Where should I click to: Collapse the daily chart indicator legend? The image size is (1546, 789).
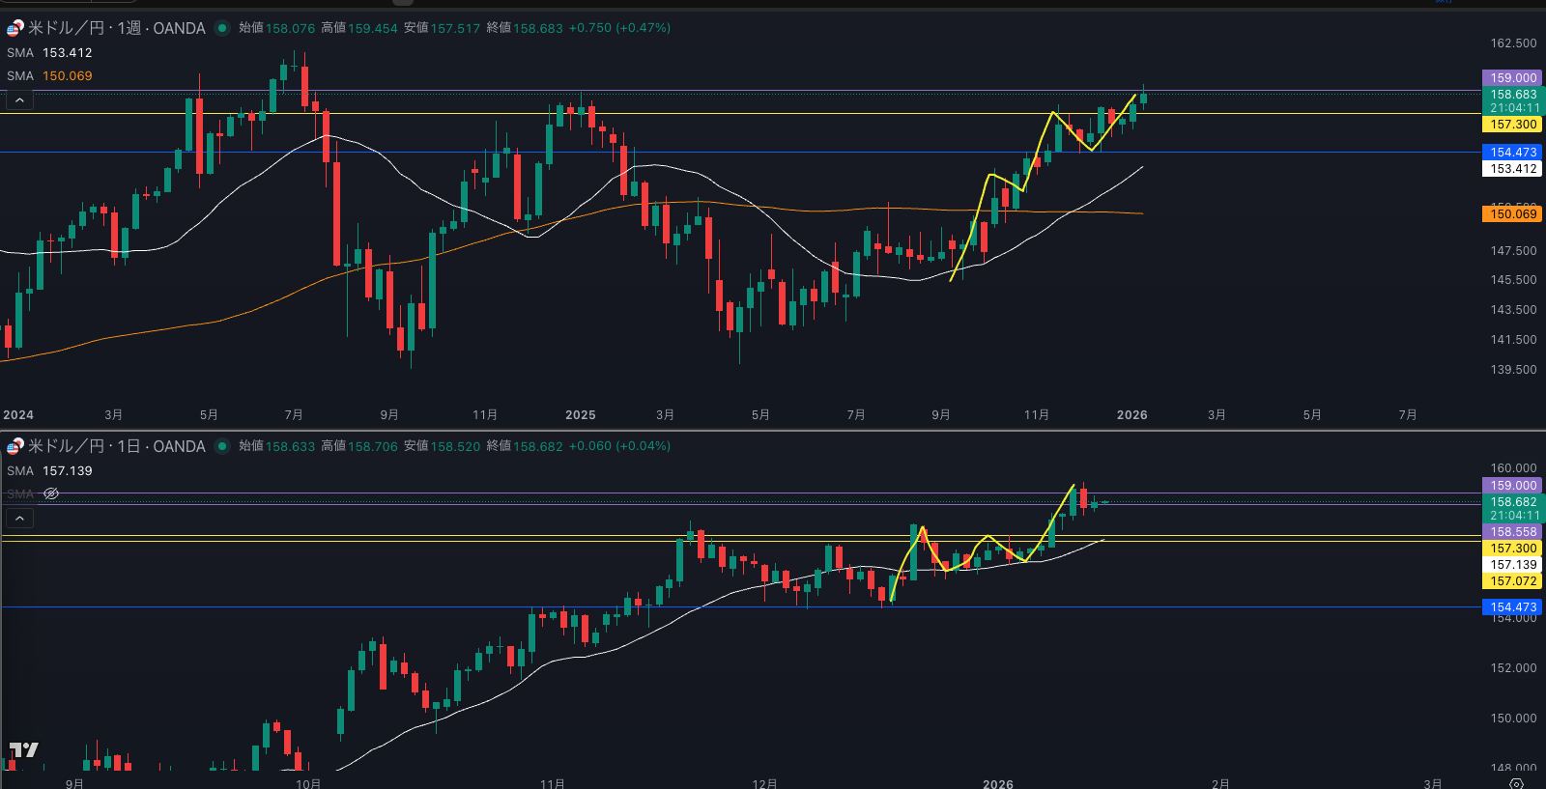pyautogui.click(x=19, y=519)
